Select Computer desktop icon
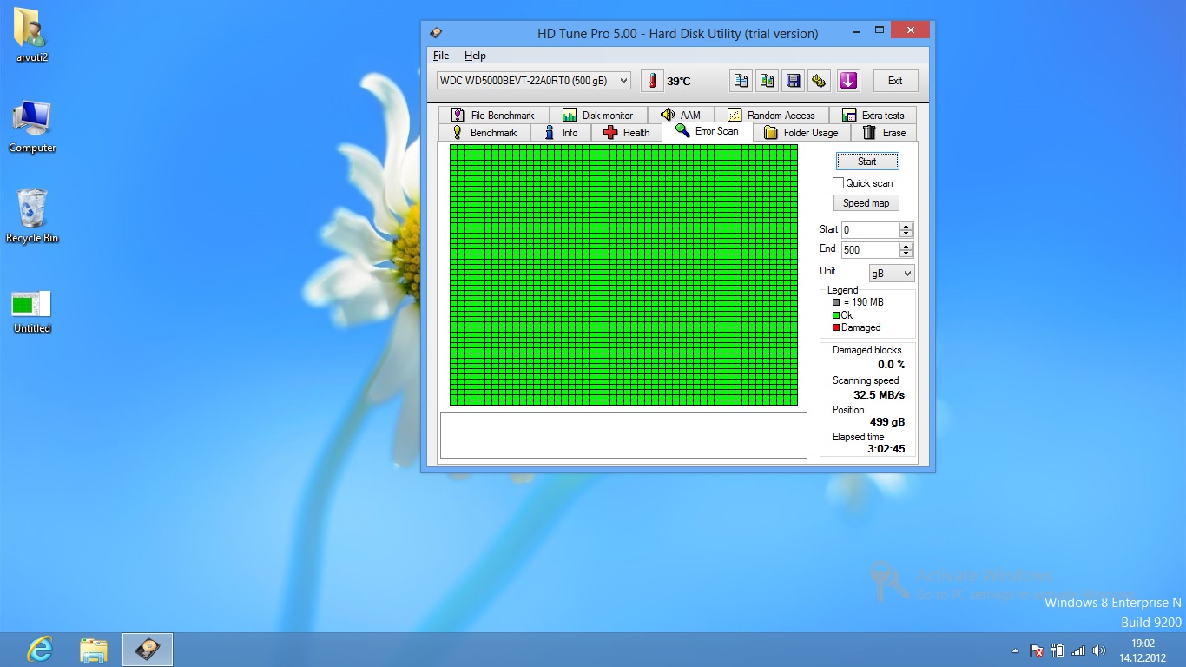This screenshot has width=1186, height=667. 32,127
